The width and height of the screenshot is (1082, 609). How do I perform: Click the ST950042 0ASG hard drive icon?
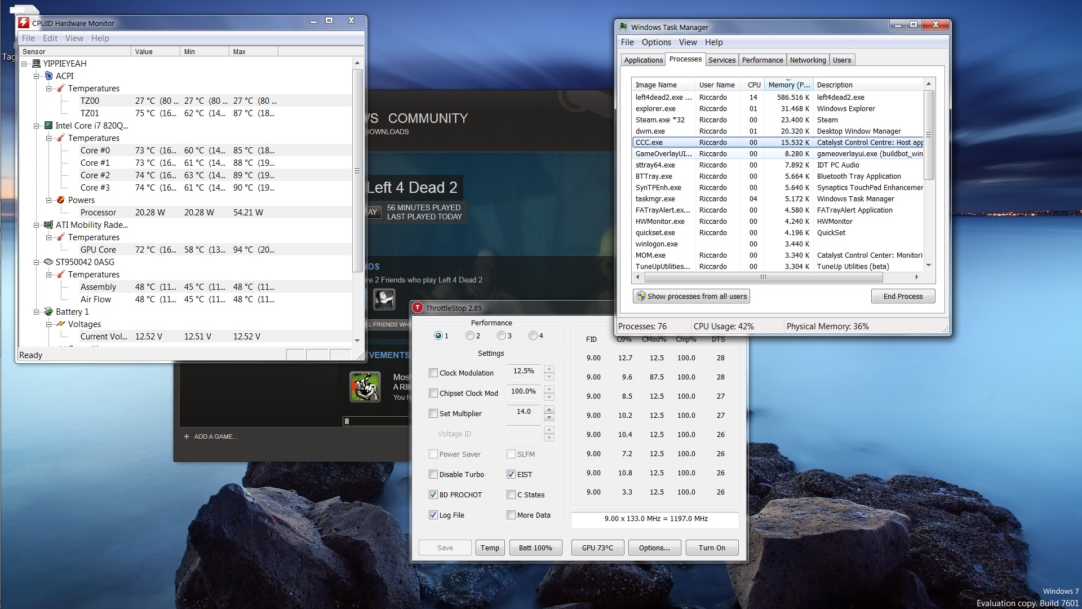point(48,262)
